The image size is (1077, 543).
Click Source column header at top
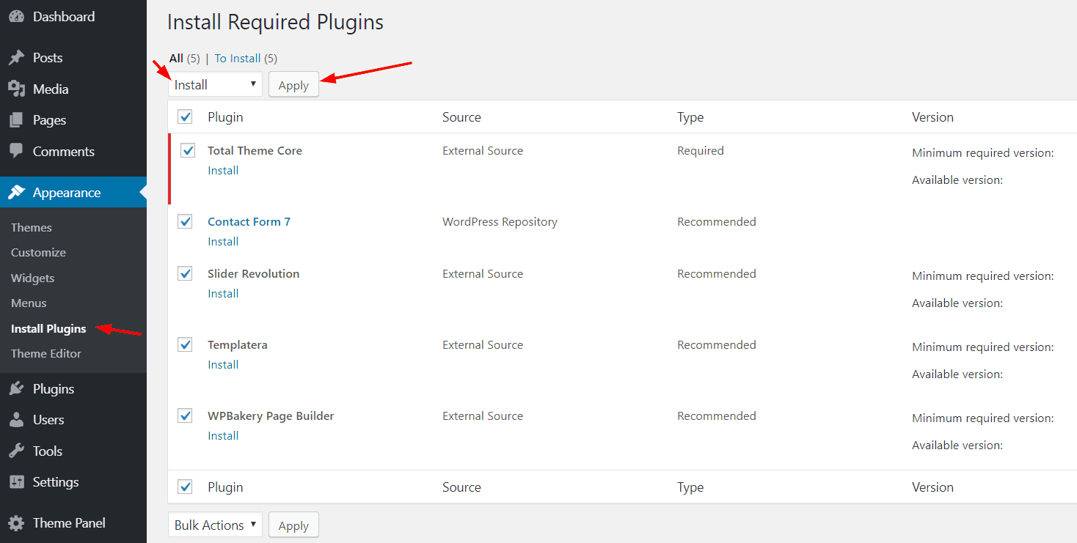click(461, 117)
